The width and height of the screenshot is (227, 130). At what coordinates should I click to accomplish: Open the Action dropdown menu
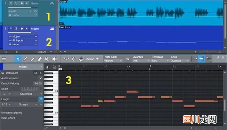92,59
